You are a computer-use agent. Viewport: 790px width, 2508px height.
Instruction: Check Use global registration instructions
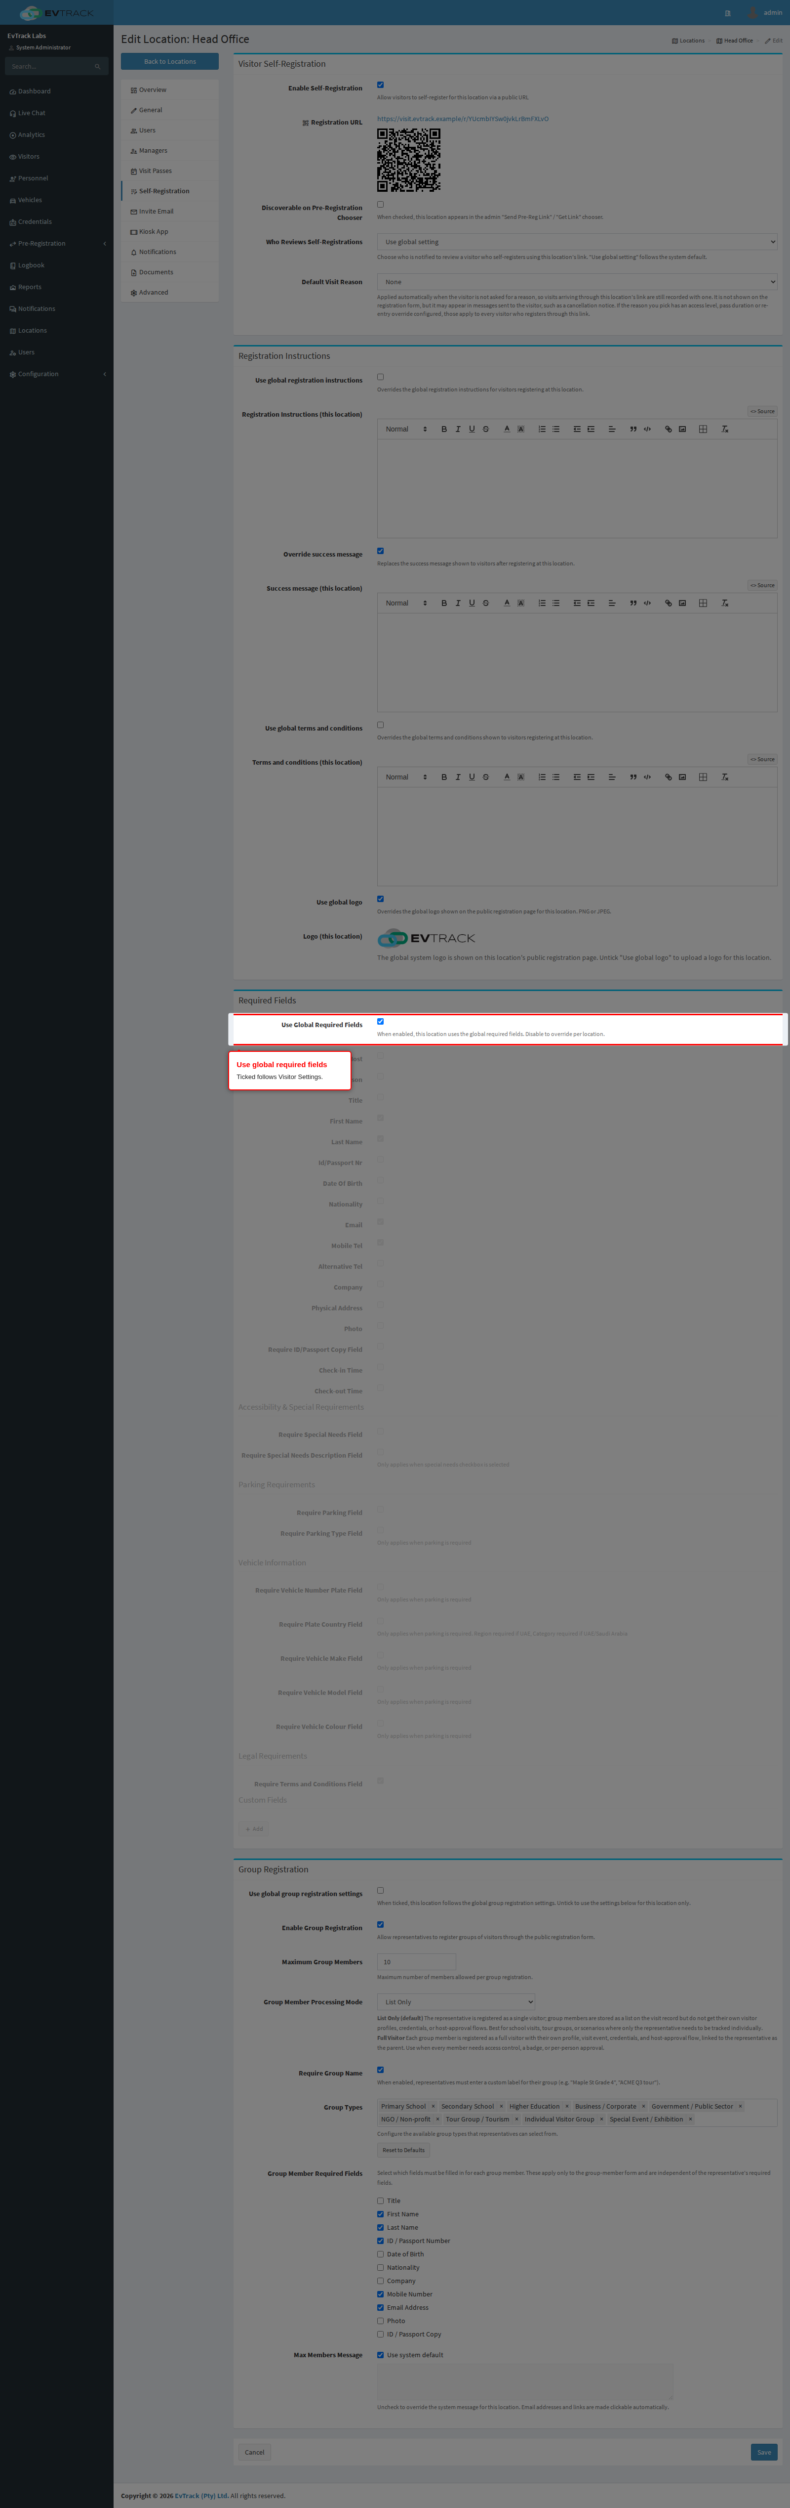[x=380, y=377]
